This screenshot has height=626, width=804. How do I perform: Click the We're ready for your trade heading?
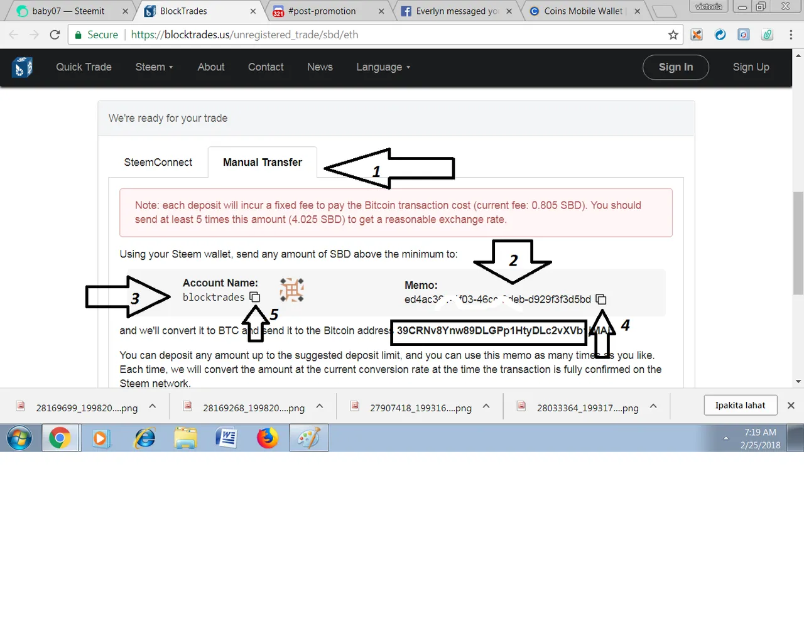(168, 118)
